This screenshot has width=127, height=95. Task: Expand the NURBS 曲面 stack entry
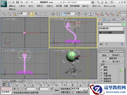[x=101, y=33]
